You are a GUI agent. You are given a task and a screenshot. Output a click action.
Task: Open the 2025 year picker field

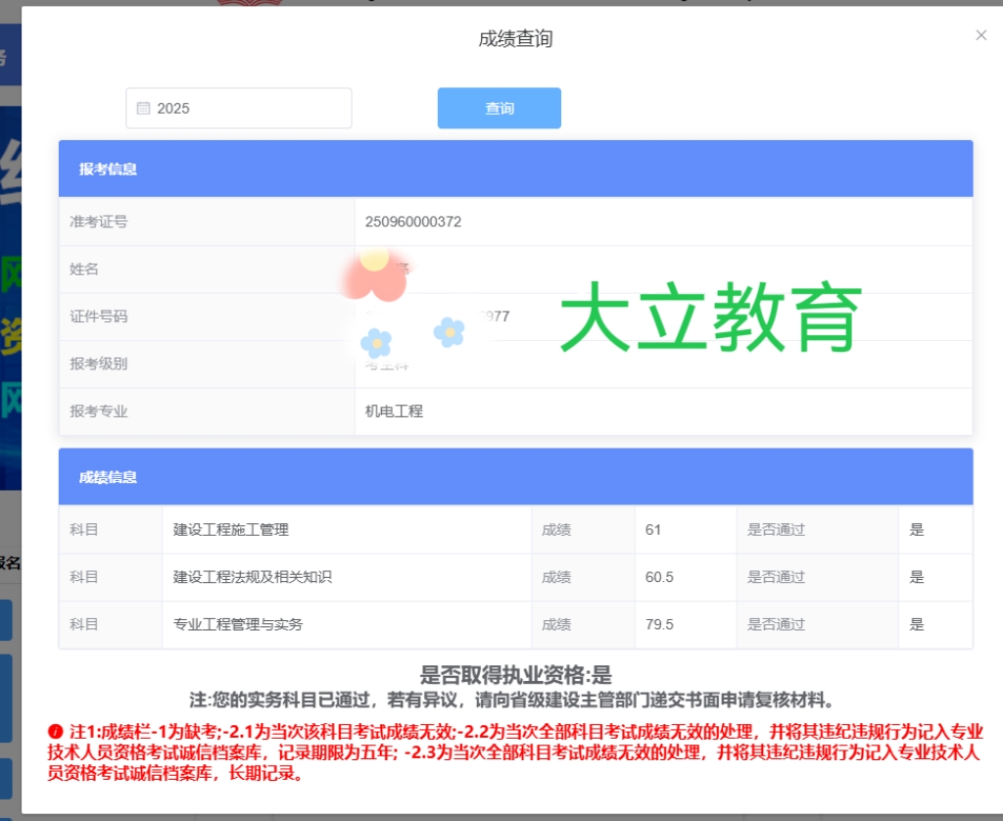[x=239, y=108]
